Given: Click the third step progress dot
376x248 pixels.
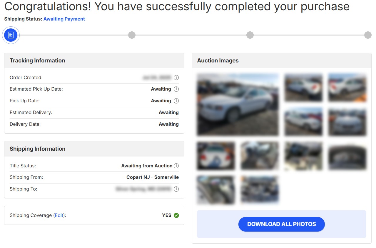Looking at the screenshot, I should (250, 35).
